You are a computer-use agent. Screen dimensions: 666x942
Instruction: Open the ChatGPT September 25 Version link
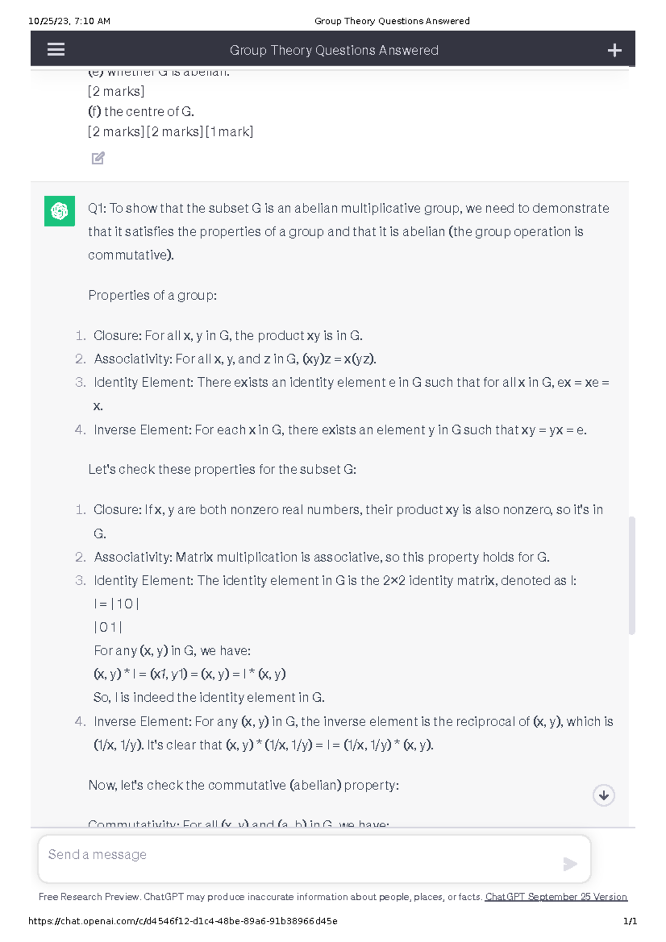(556, 897)
